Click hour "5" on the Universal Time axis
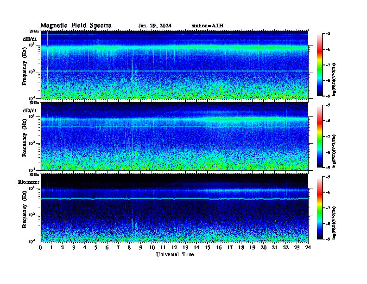The height and width of the screenshot is (284, 367). (96, 248)
